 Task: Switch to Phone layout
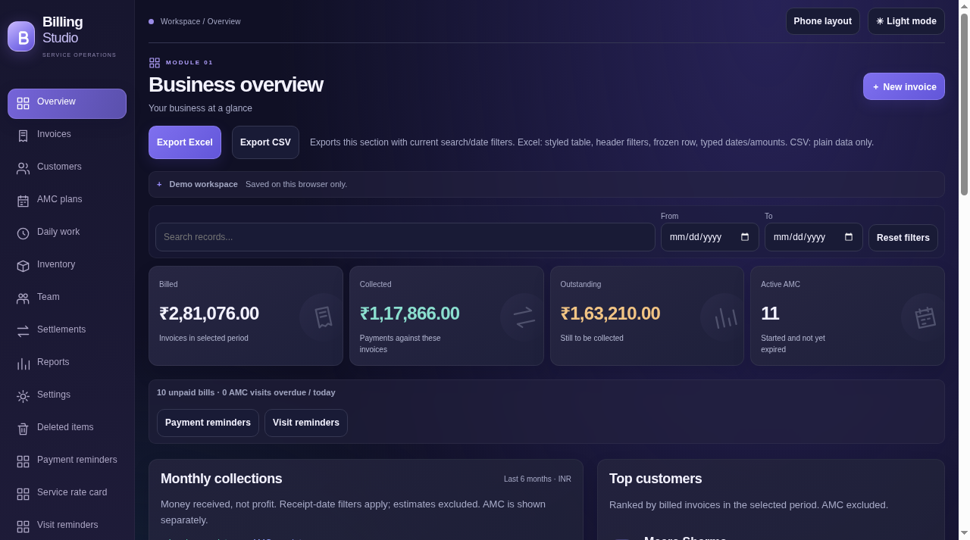click(823, 21)
